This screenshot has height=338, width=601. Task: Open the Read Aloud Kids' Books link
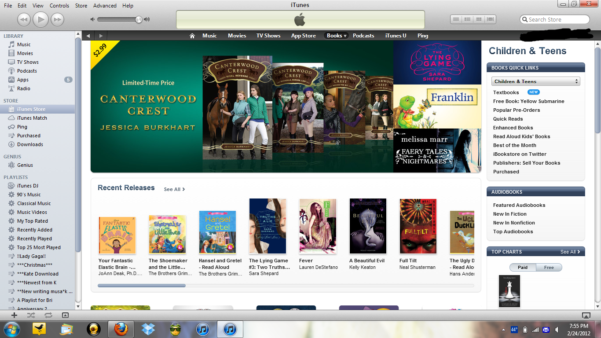tap(521, 136)
